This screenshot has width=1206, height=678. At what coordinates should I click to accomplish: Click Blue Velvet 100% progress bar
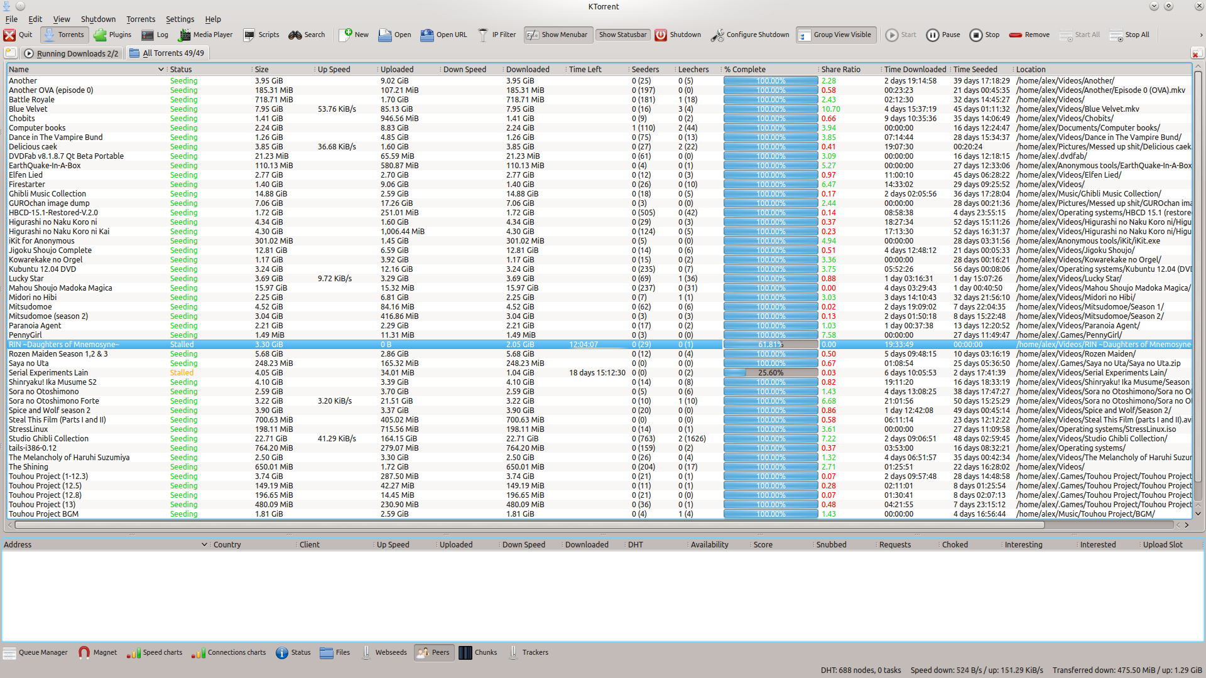click(x=771, y=109)
